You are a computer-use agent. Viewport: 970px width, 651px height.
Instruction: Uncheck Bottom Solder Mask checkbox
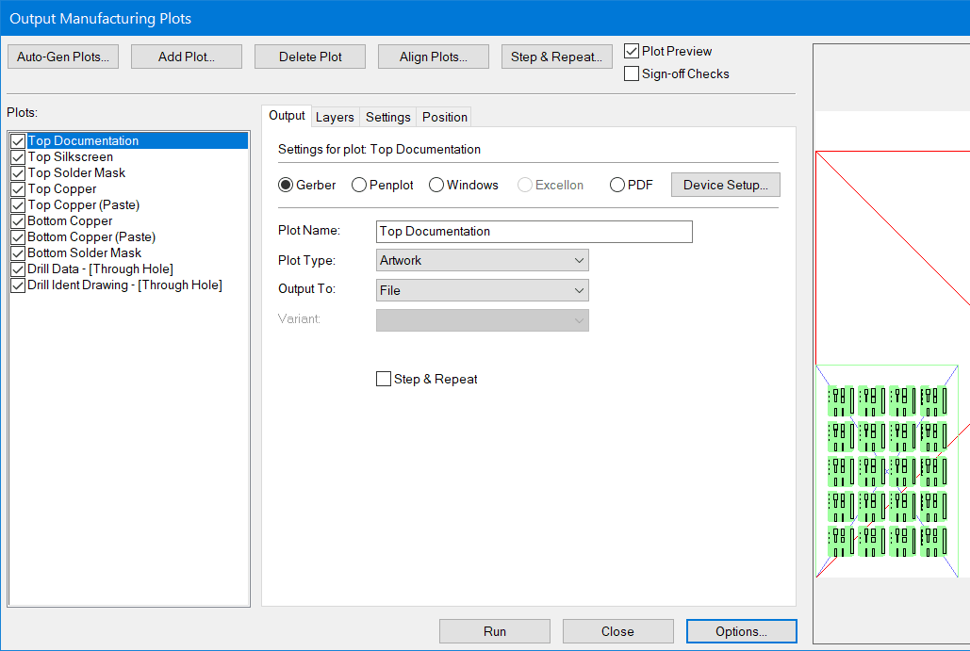point(18,253)
